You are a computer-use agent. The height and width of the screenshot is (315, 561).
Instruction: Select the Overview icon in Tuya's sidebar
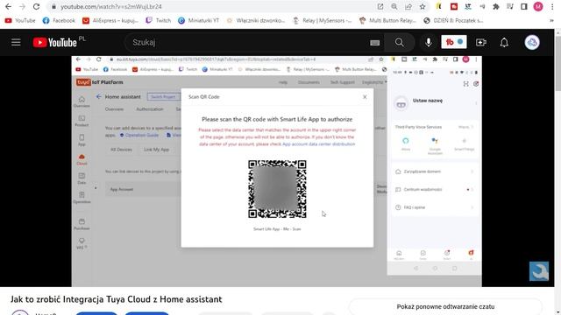pos(82,101)
